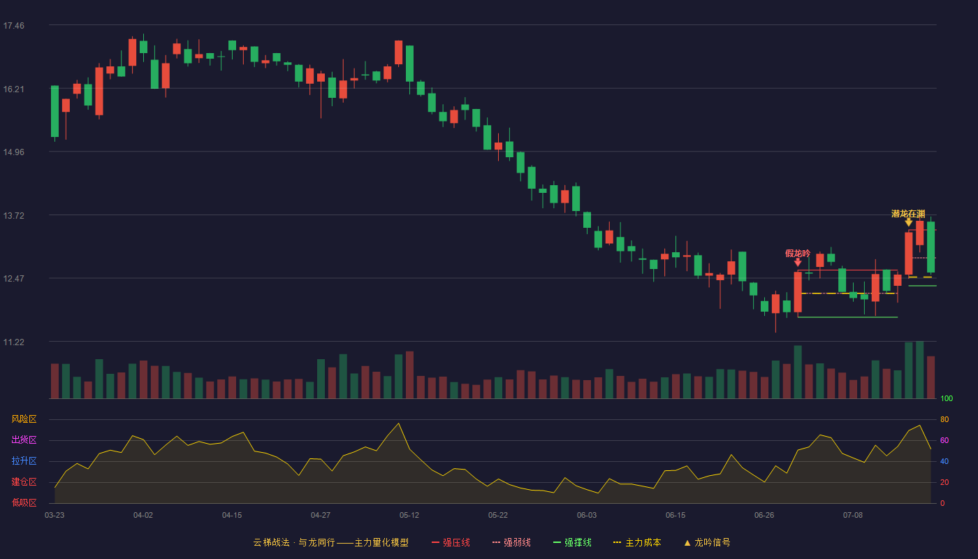Screen dimensions: 978x559
Task: Select the 拉升区 zone label
Action: coord(24,461)
